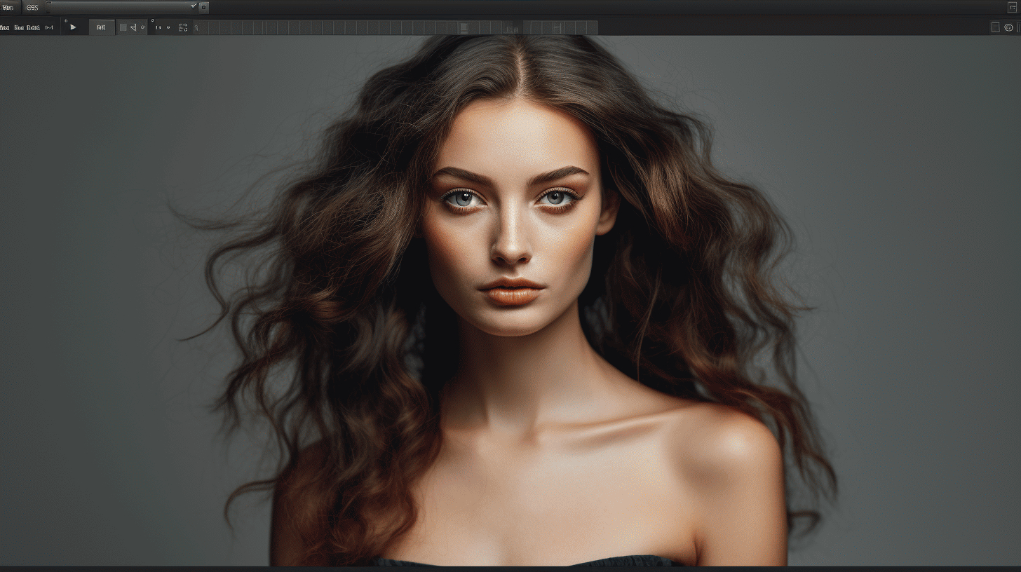Select the highlighted marker on the timeline strip
1021x572 pixels.
(464, 27)
